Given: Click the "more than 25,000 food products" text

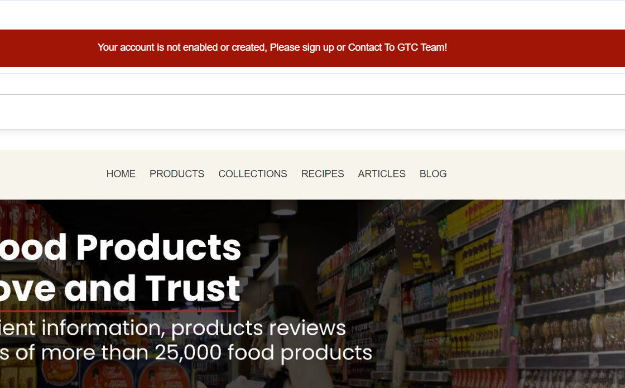Looking at the screenshot, I should click(x=206, y=353).
